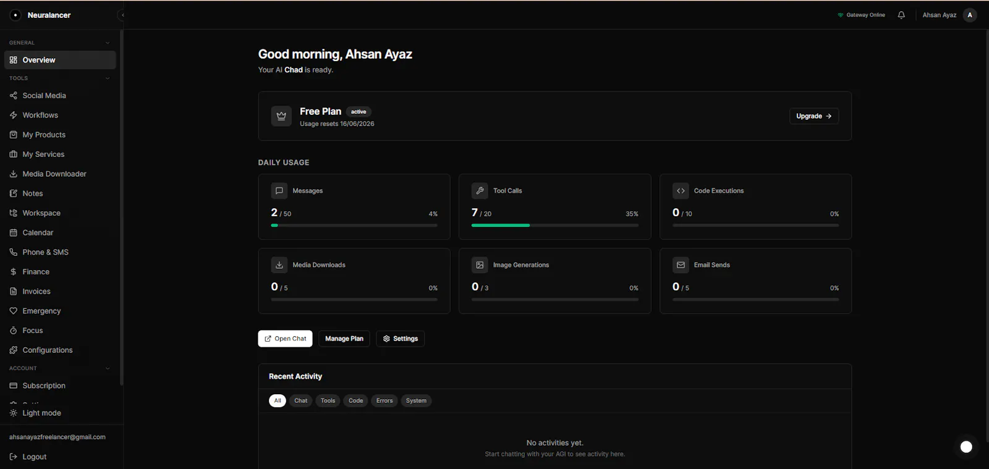This screenshot has height=469, width=989.
Task: Click the Phone & SMS icon
Action: click(14, 252)
